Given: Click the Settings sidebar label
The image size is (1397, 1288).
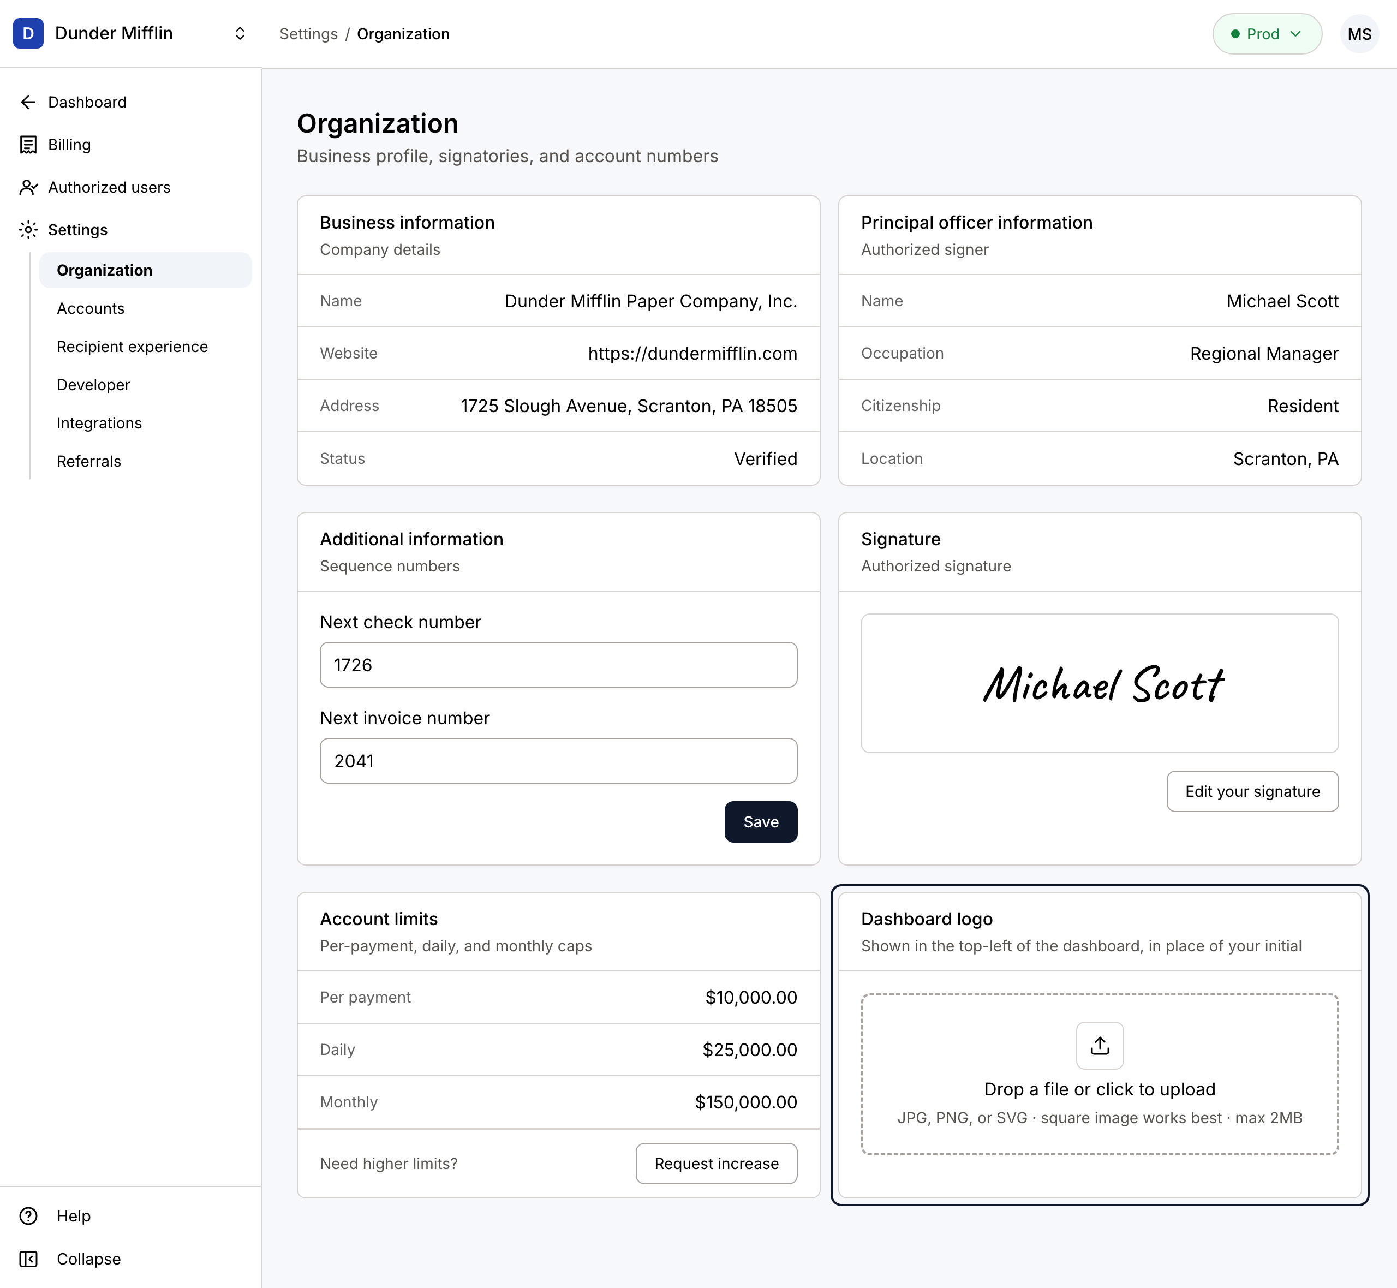Looking at the screenshot, I should pos(78,230).
